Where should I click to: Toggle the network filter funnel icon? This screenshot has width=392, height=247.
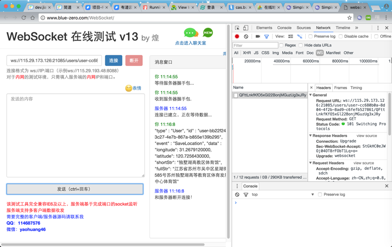267,36
